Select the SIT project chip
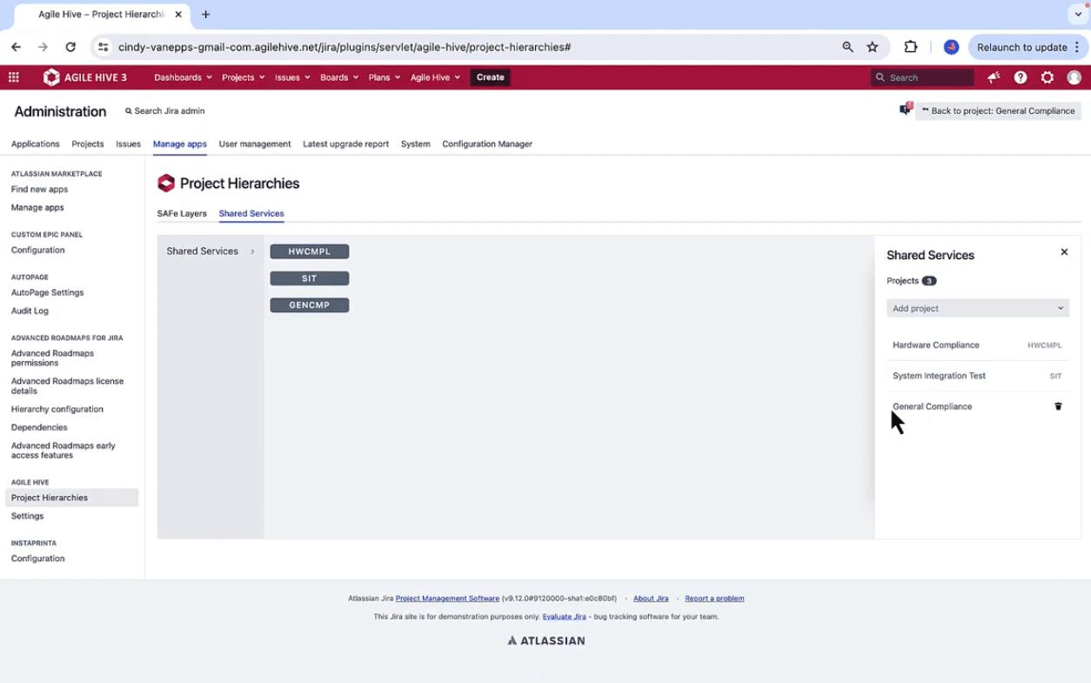The width and height of the screenshot is (1091, 683). pyautogui.click(x=309, y=278)
